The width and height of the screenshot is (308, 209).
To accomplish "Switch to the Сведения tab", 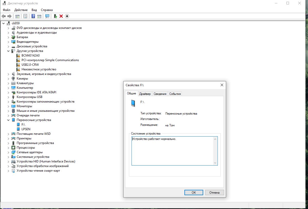I will (x=160, y=94).
